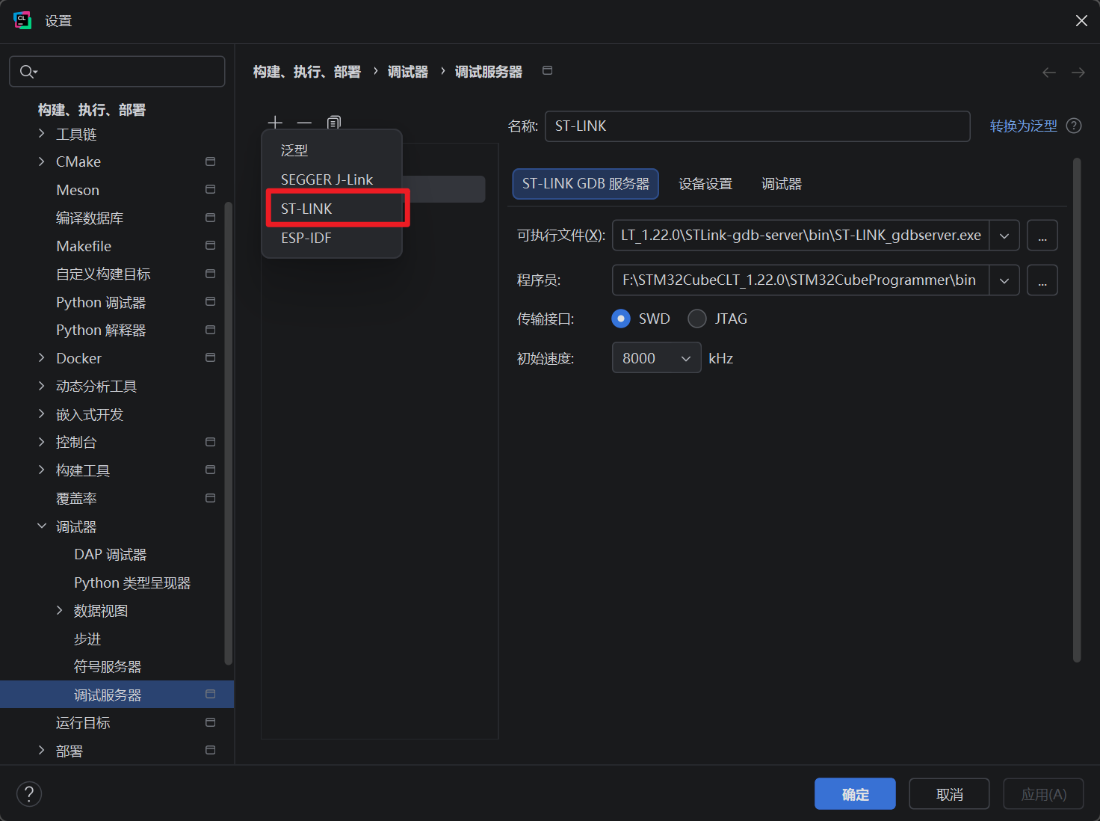Click the 取消 button
This screenshot has width=1100, height=821.
949,794
